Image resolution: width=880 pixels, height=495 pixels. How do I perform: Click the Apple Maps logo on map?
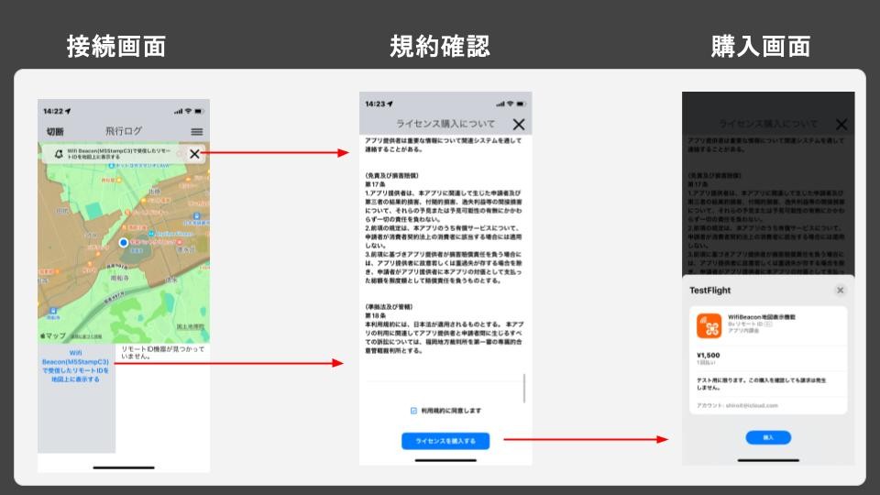point(55,336)
